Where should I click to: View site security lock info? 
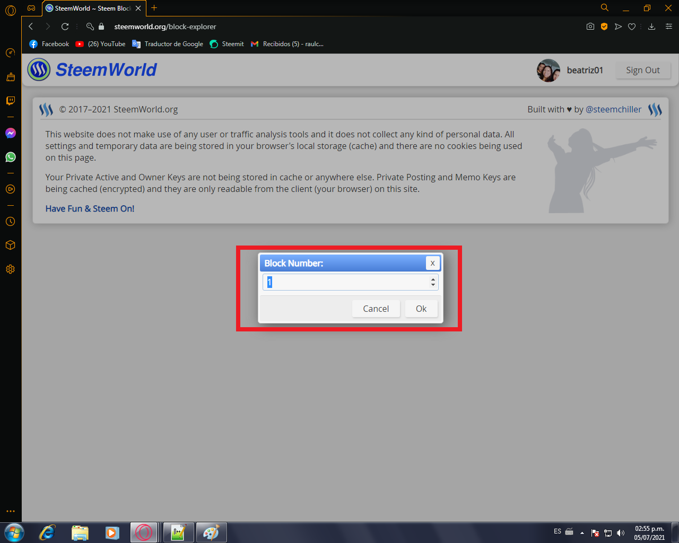pyautogui.click(x=101, y=27)
